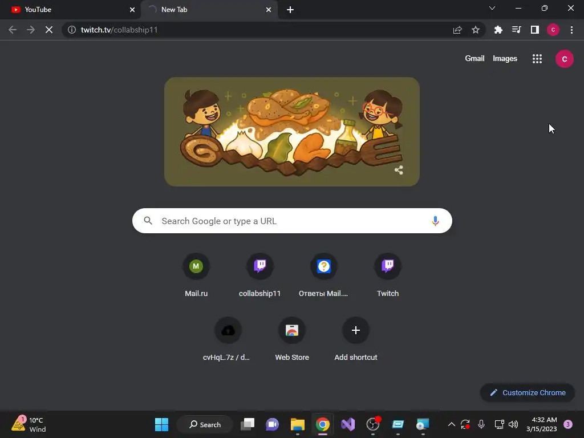Go forward to next page
This screenshot has width=584, height=438.
[31, 30]
